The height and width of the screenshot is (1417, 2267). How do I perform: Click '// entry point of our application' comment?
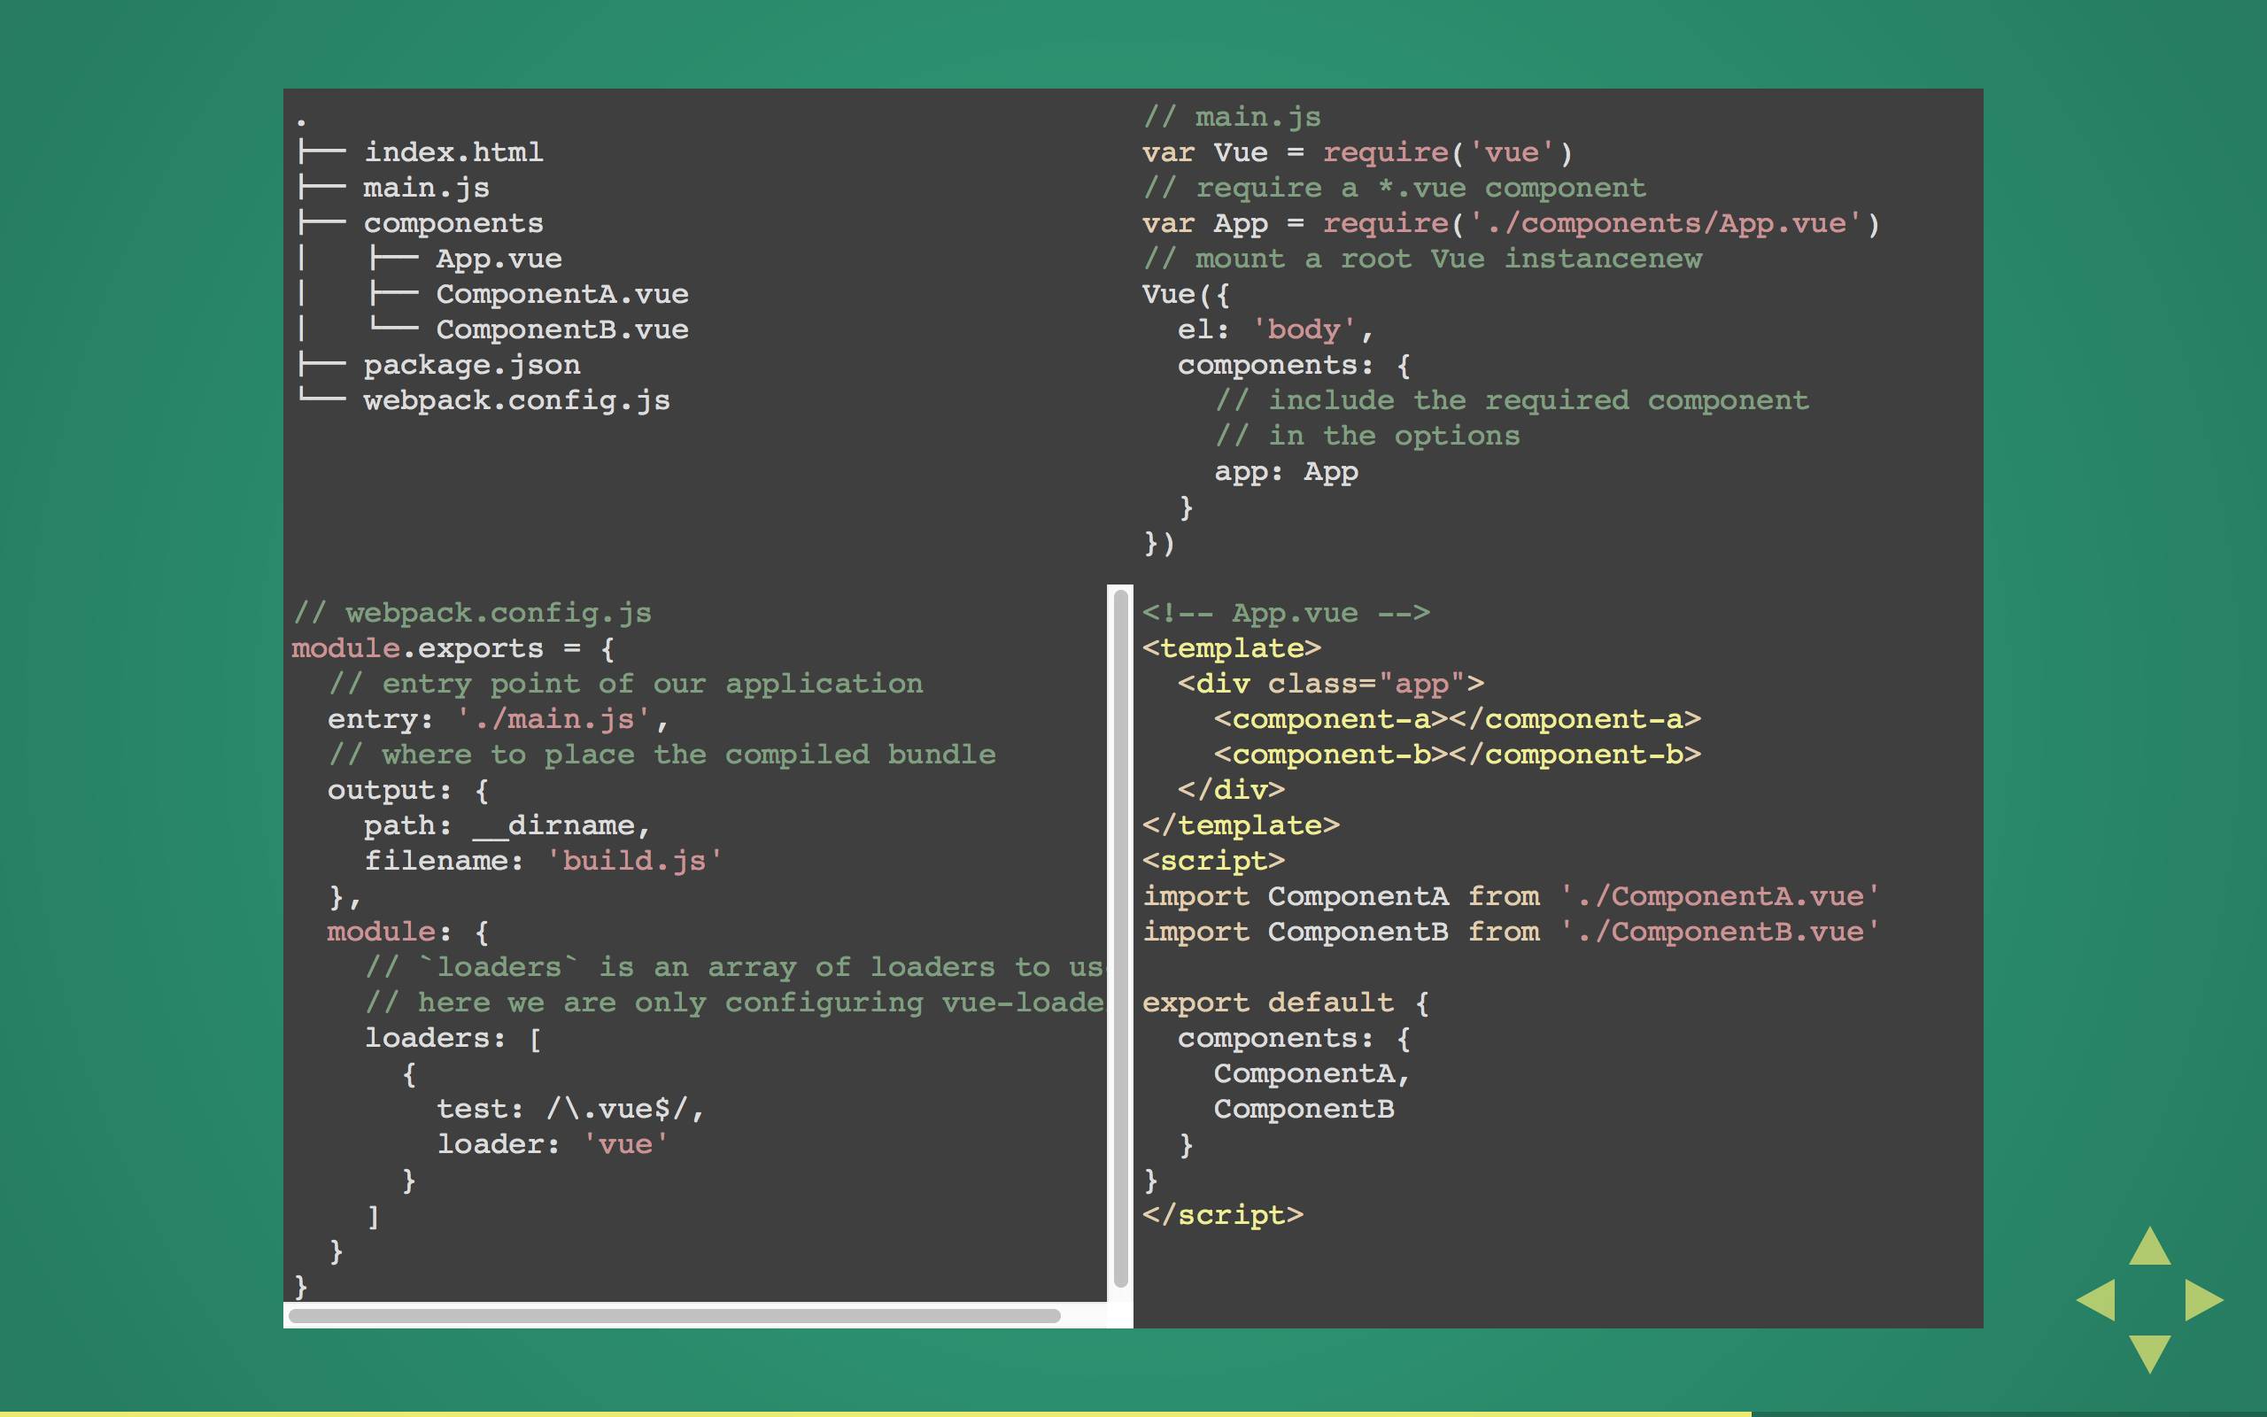(626, 684)
